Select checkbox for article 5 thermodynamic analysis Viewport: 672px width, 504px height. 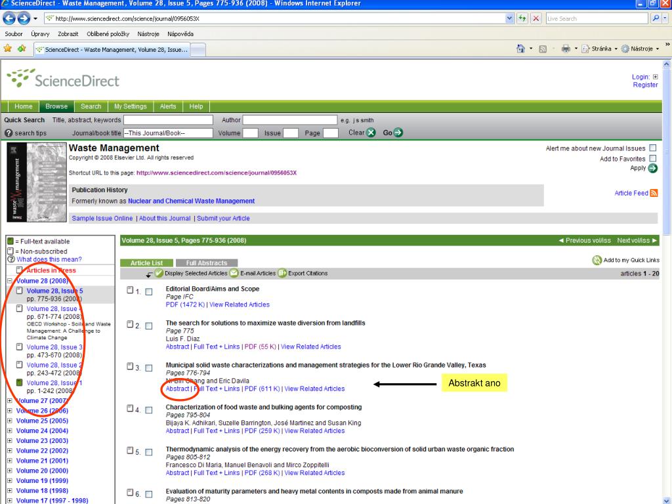coord(149,452)
